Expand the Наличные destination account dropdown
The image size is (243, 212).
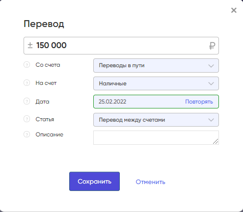click(x=156, y=83)
